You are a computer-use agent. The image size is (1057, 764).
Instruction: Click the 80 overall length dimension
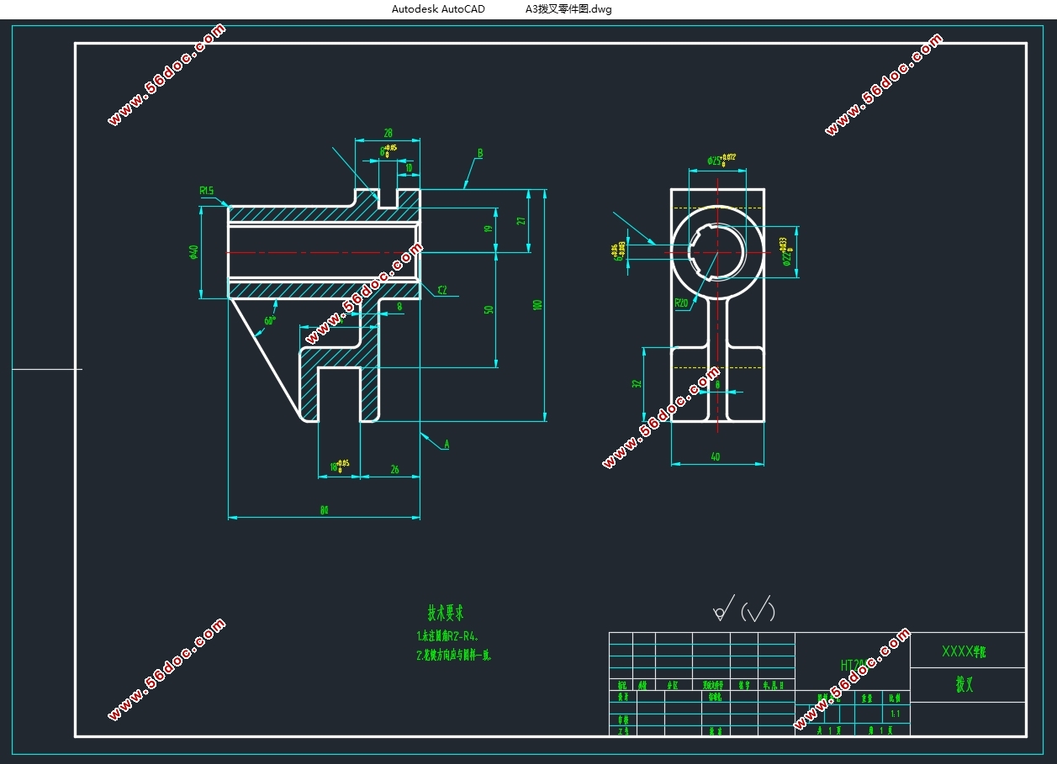point(324,510)
